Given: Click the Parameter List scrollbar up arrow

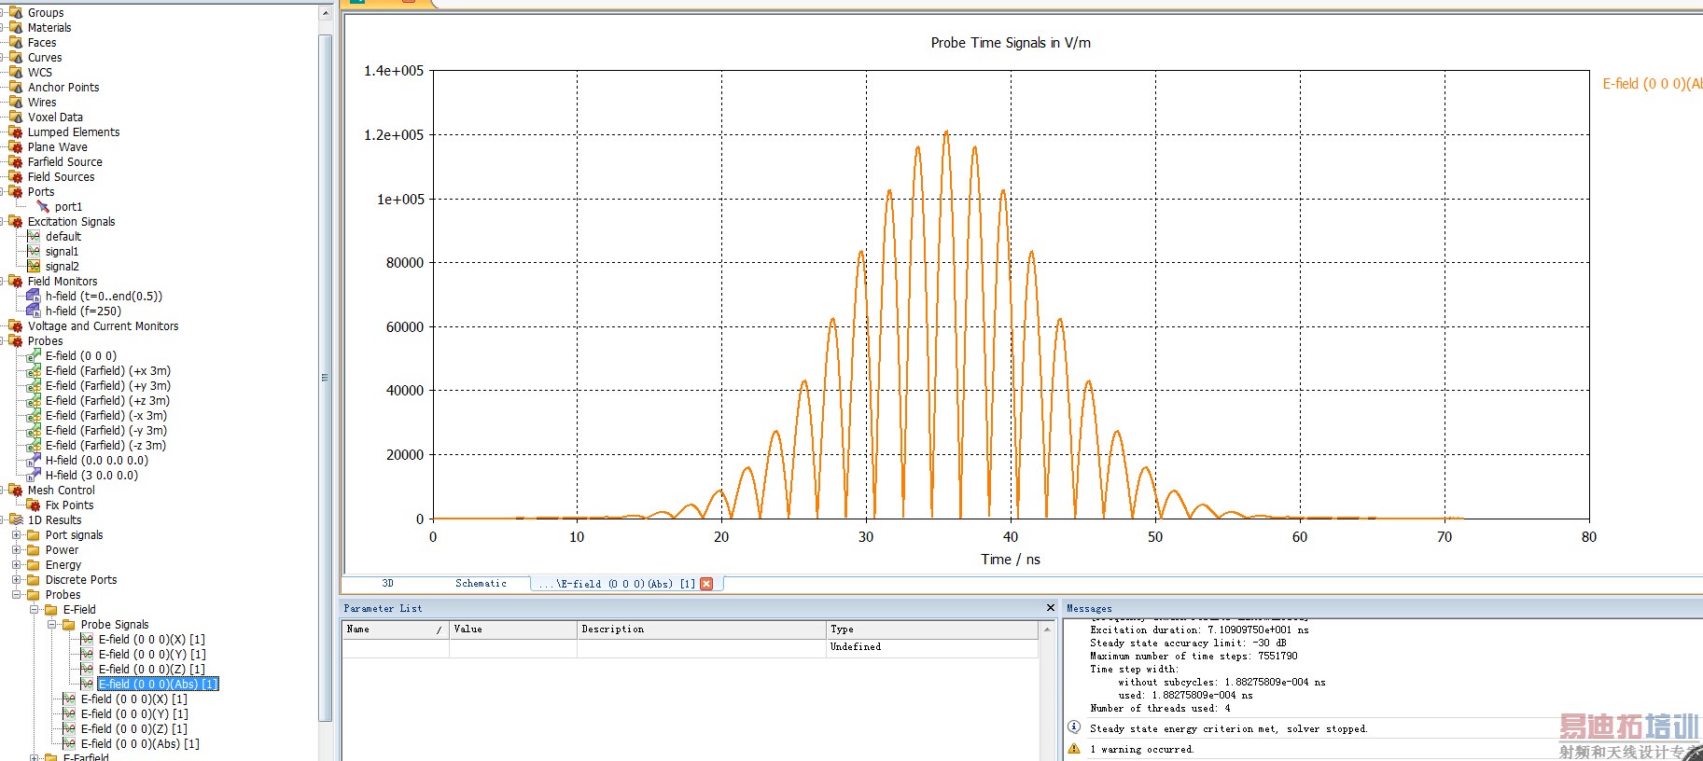Looking at the screenshot, I should [x=1046, y=630].
